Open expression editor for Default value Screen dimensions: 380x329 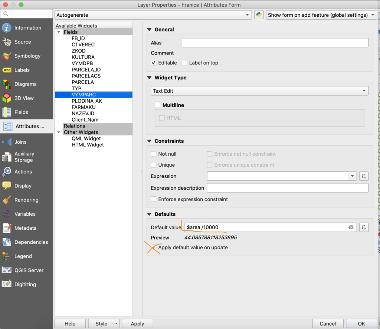364,227
